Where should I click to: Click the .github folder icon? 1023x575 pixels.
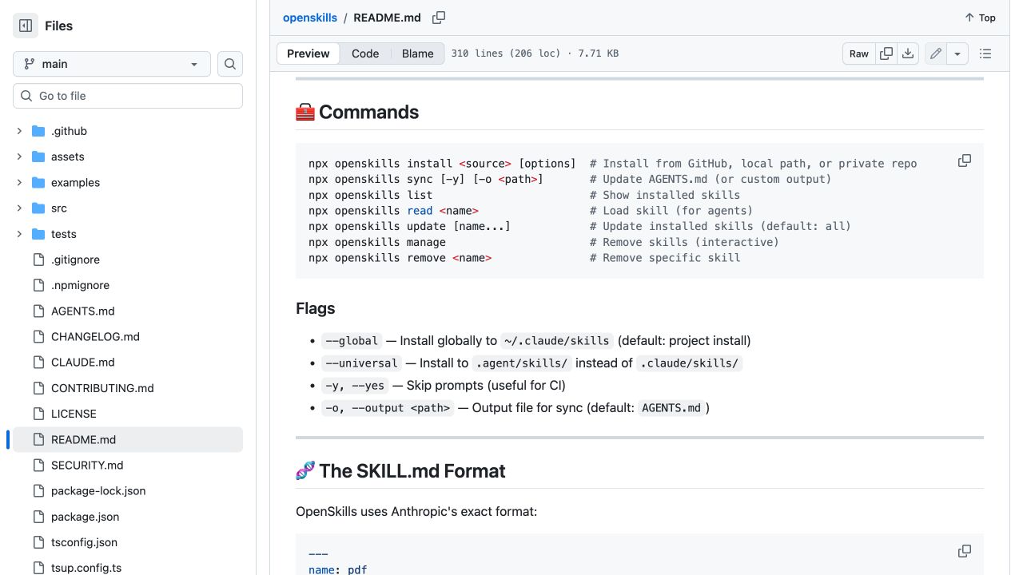click(38, 131)
